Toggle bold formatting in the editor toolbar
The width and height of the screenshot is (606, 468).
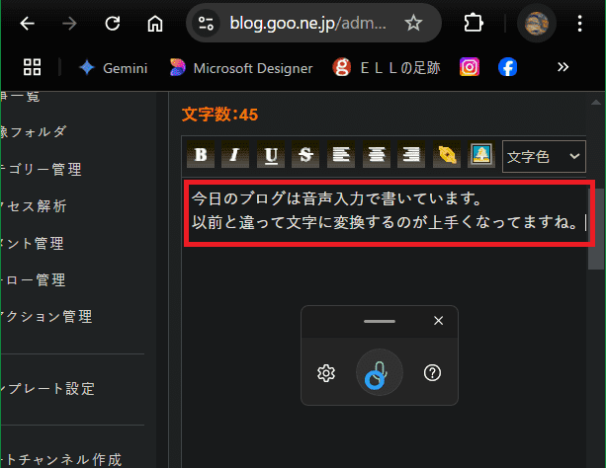202,155
